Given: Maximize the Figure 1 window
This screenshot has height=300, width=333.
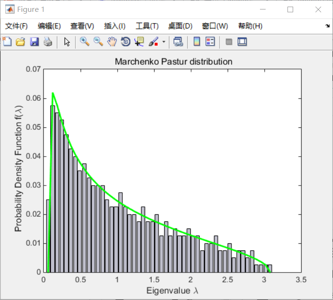Looking at the screenshot, I should coord(290,9).
